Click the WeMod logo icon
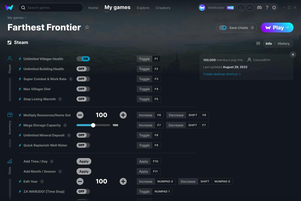This screenshot has width=301, height=201. point(9,8)
